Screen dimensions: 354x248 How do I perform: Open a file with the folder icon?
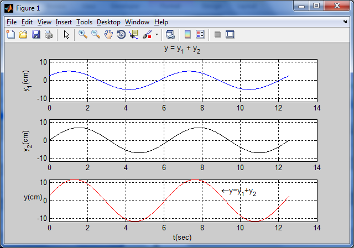(x=23, y=34)
